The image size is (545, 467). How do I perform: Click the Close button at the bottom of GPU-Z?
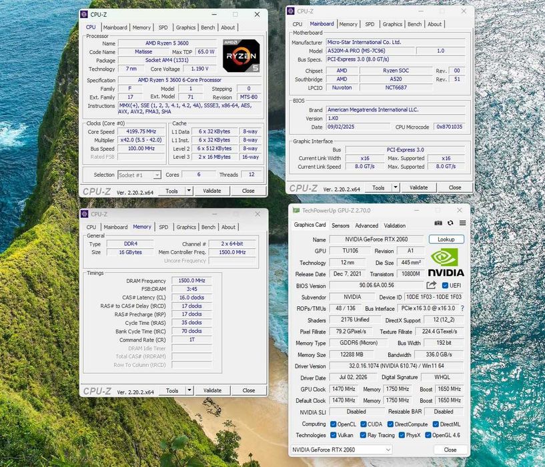450,450
